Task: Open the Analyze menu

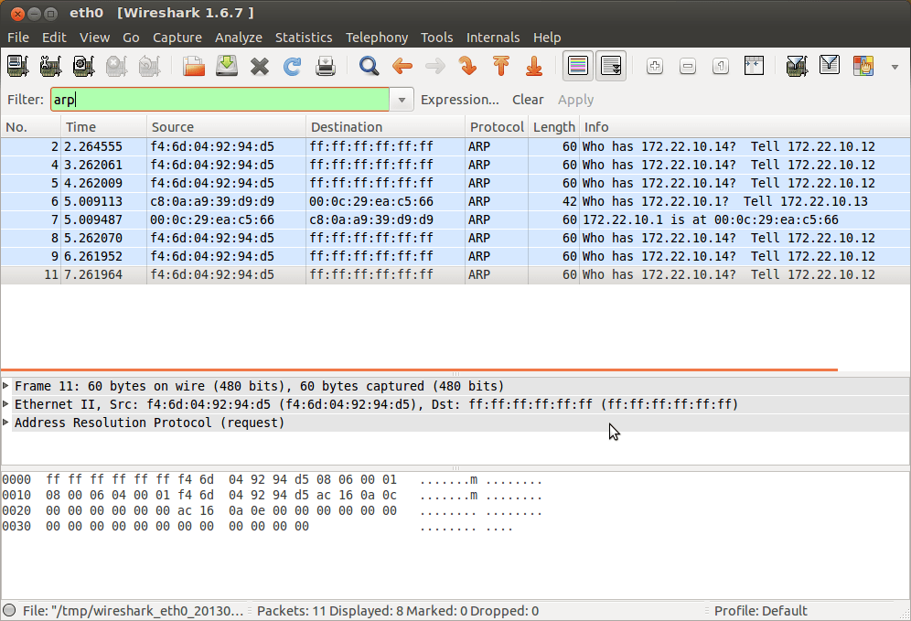Action: (238, 37)
